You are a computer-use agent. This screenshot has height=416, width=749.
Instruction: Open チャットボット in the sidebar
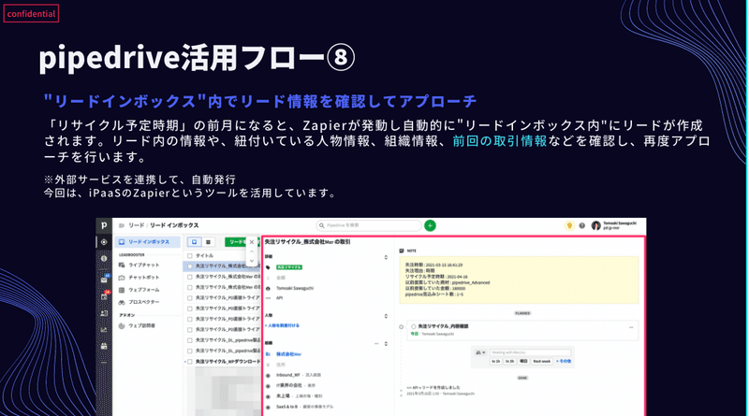144,277
